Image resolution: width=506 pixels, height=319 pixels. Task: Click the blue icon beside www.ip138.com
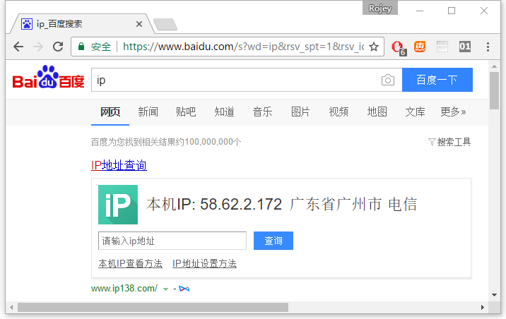pos(184,289)
